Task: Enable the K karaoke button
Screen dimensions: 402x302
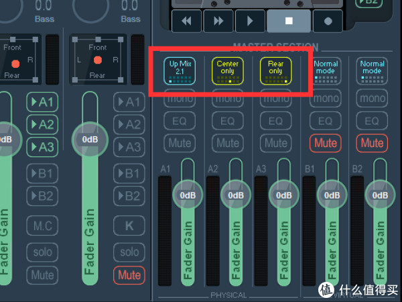Action: 129,225
